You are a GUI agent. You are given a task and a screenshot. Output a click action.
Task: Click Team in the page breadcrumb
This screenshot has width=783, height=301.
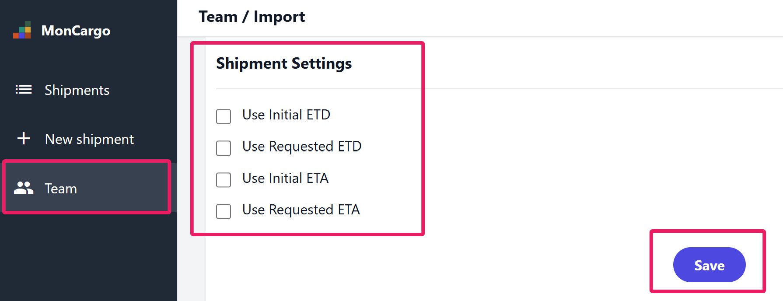tap(218, 17)
